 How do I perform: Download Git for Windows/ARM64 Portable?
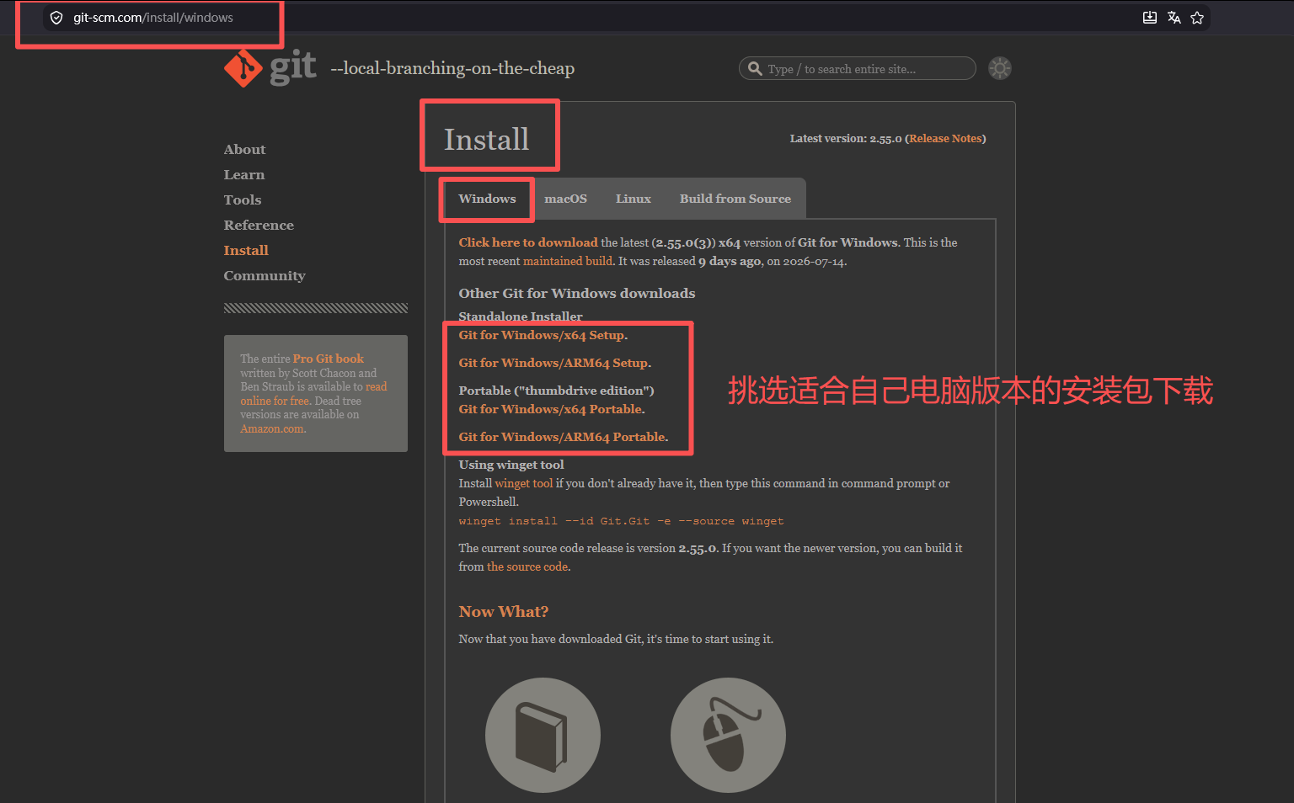[x=564, y=437]
